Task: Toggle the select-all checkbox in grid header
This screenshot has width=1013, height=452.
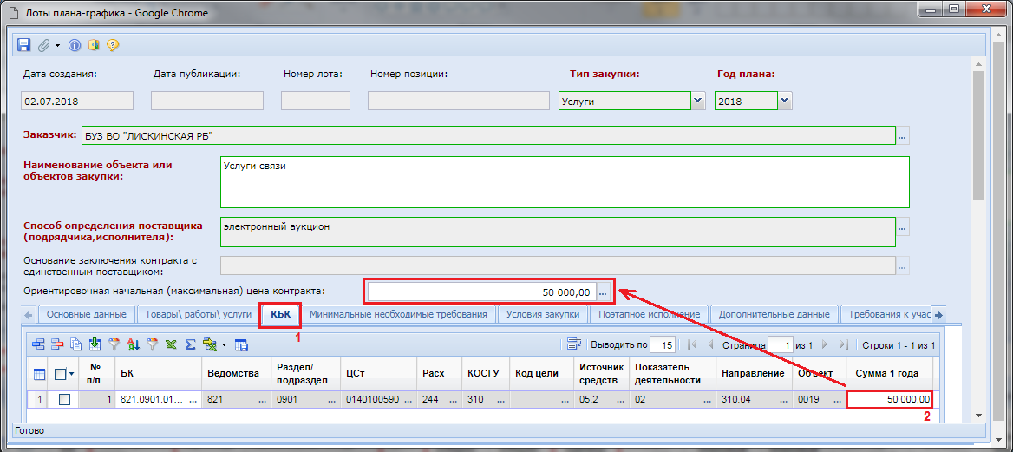Action: tap(60, 374)
